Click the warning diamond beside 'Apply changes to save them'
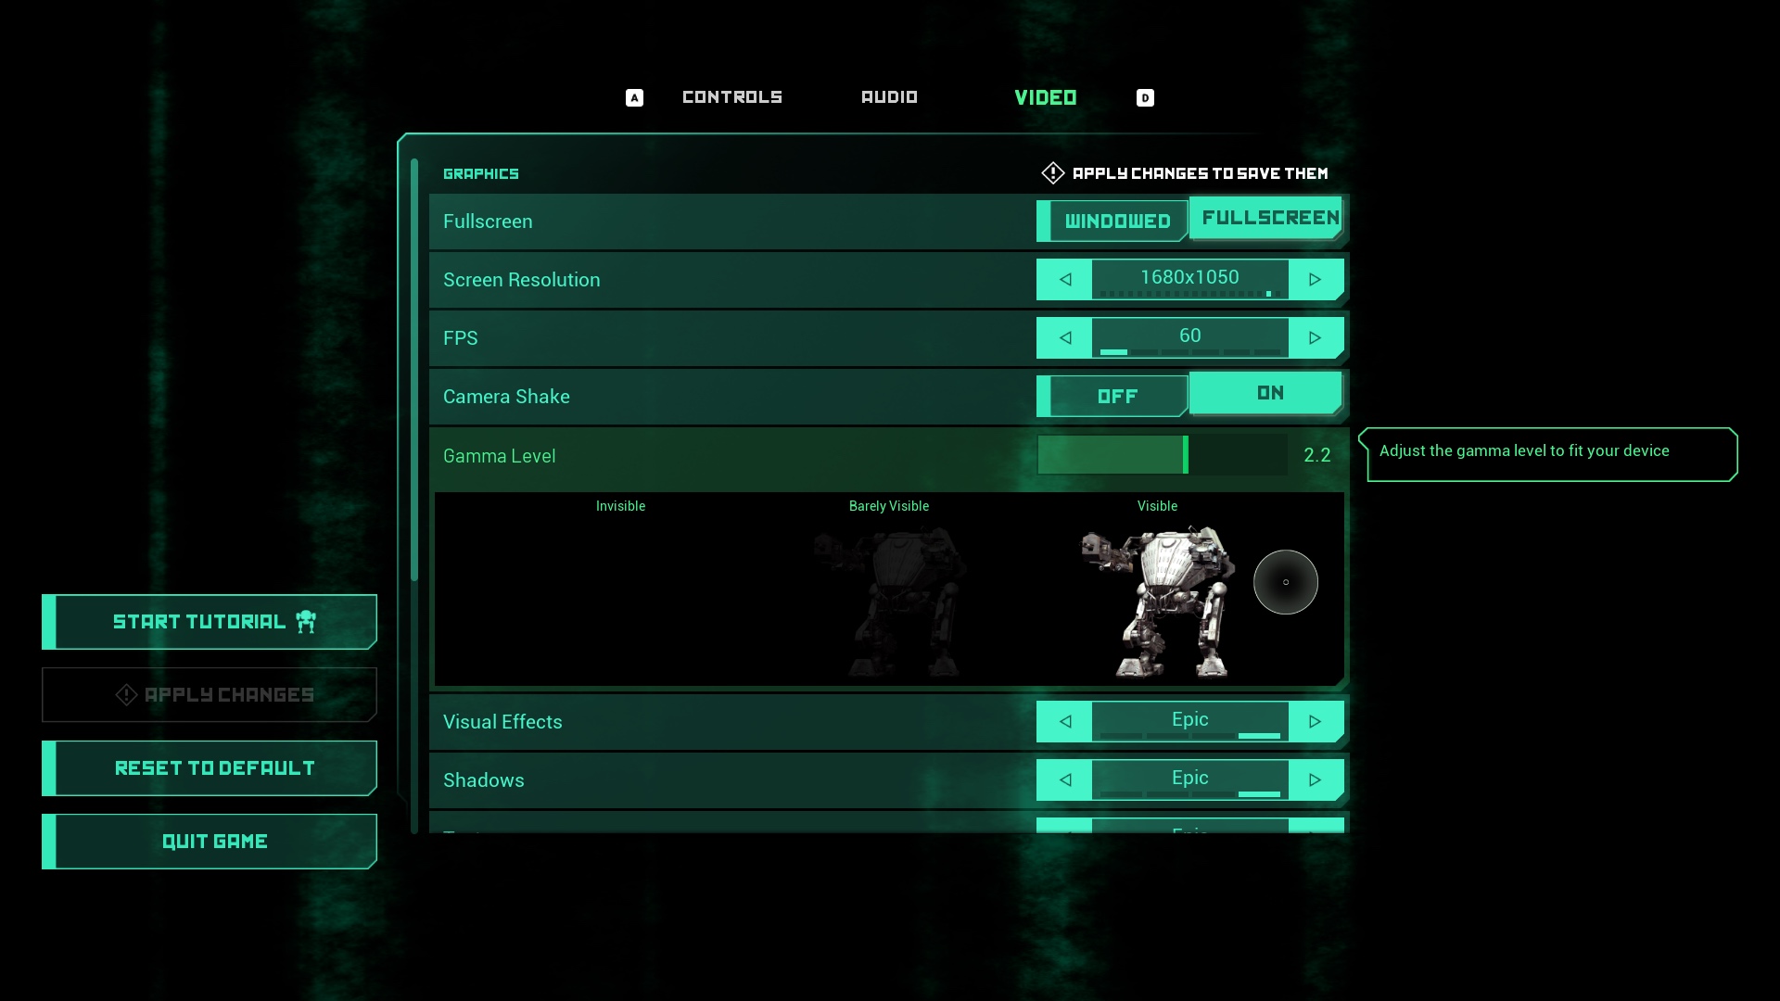This screenshot has height=1001, width=1780. point(1052,173)
